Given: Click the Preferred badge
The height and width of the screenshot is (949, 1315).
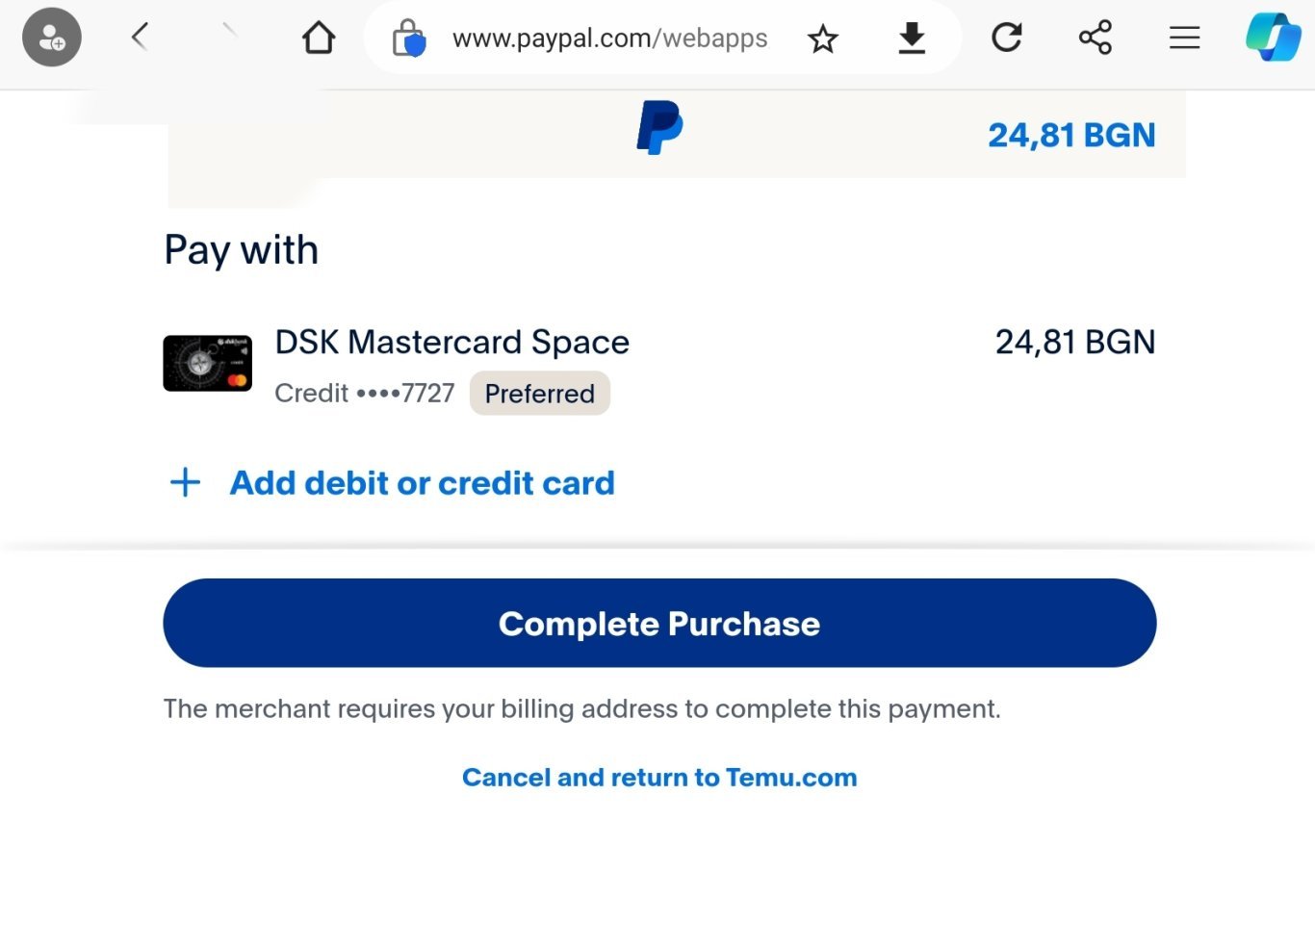Looking at the screenshot, I should 539,394.
